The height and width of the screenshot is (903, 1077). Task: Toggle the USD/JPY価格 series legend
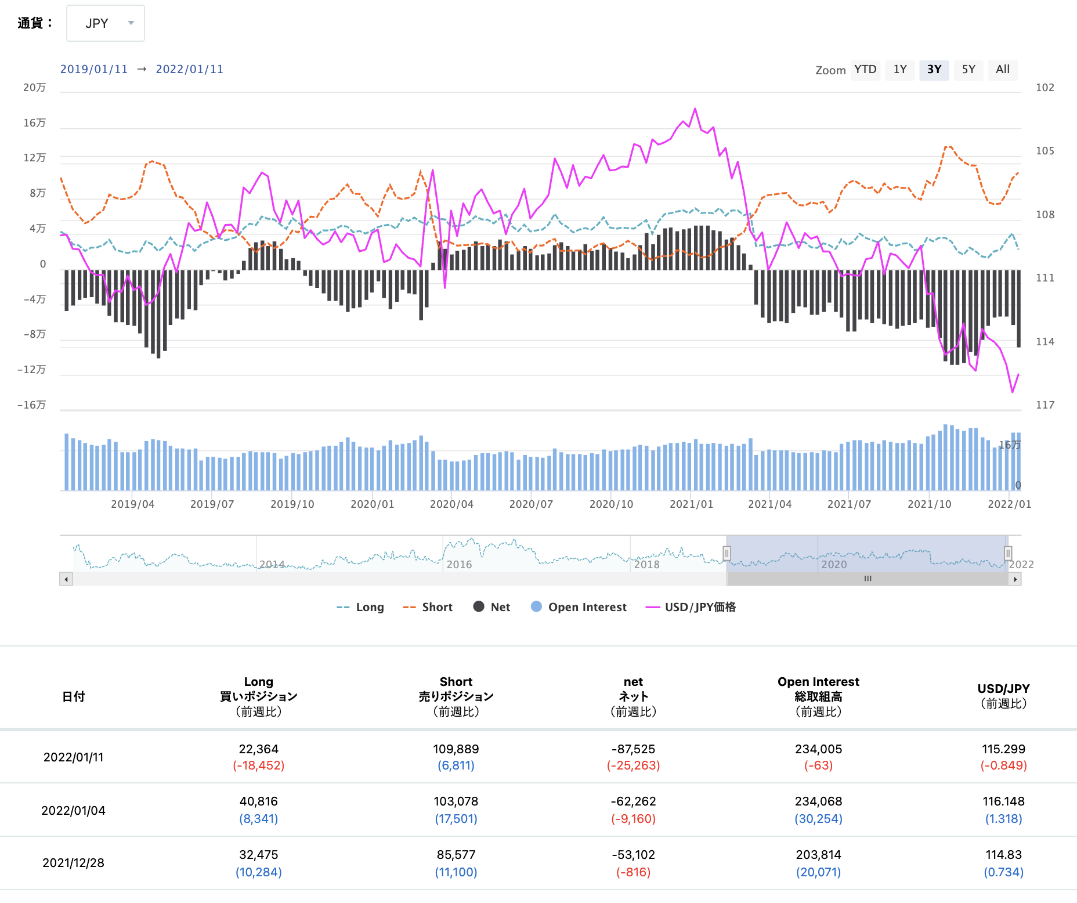[691, 607]
